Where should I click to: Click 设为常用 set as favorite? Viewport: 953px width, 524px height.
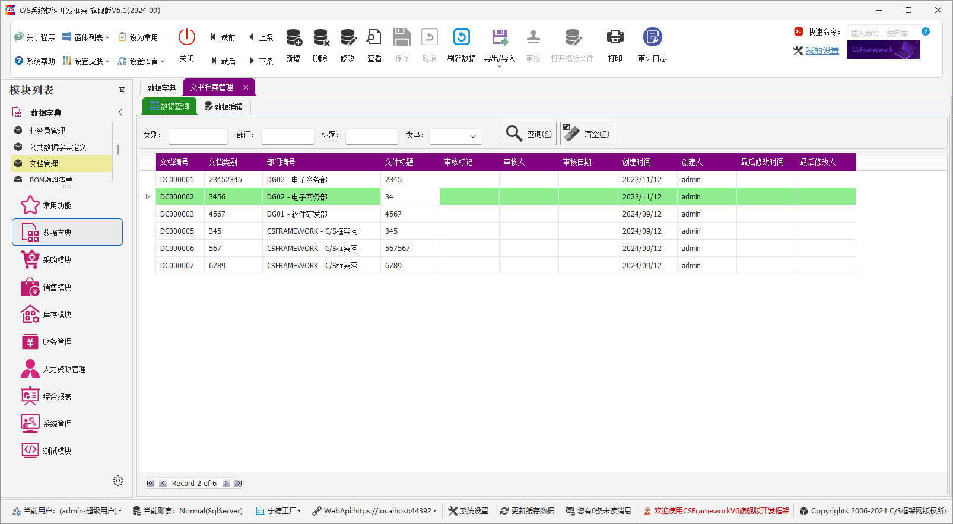138,37
